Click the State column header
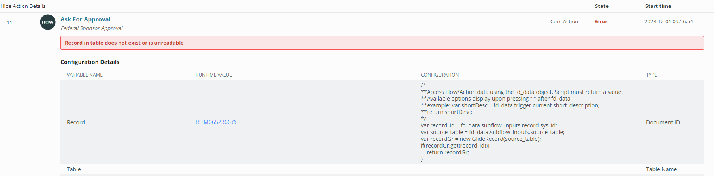This screenshot has height=176, width=714. (x=601, y=6)
